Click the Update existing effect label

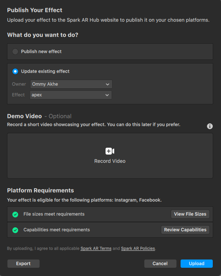point(45,71)
